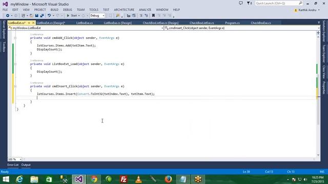Click the Quick Launch search box
The height and width of the screenshot is (184, 328).
click(279, 4)
